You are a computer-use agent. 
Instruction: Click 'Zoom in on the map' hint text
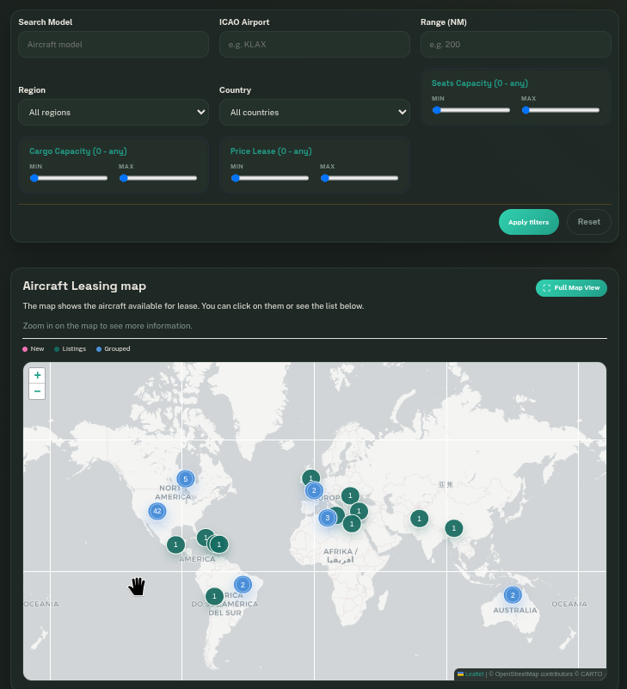click(108, 326)
